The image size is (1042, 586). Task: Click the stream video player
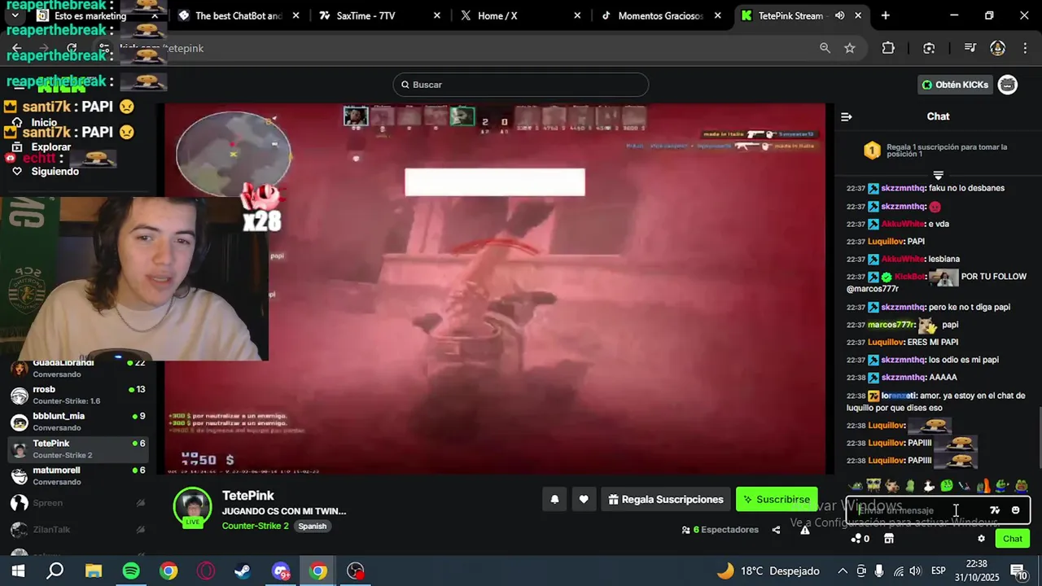[x=497, y=288]
